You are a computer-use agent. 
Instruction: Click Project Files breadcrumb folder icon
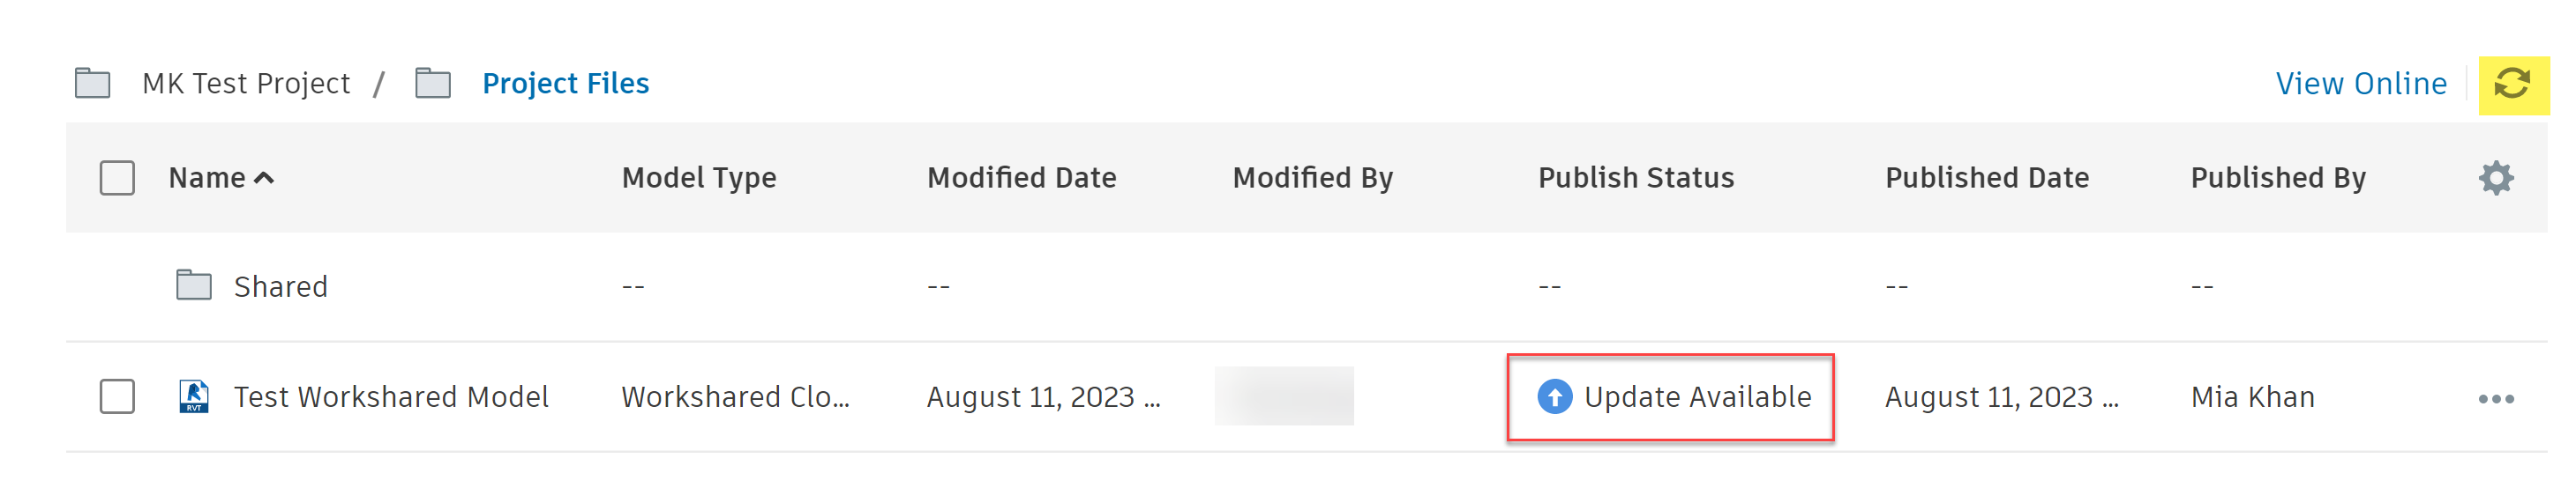pos(432,83)
